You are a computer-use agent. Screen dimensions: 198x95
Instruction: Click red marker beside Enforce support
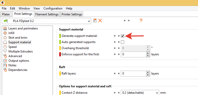coord(60,54)
